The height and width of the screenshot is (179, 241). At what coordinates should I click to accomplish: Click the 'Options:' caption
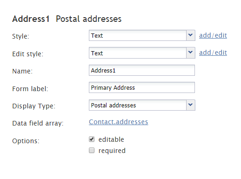point(26,141)
